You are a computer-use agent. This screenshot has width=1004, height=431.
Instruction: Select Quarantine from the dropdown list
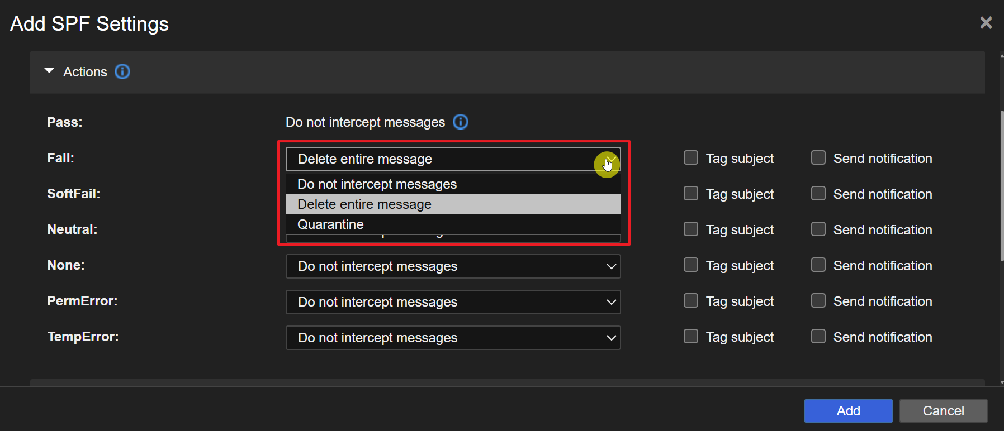tap(331, 224)
